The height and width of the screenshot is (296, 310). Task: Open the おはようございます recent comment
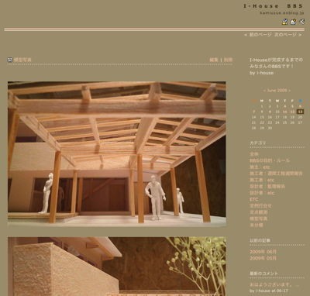pyautogui.click(x=274, y=284)
